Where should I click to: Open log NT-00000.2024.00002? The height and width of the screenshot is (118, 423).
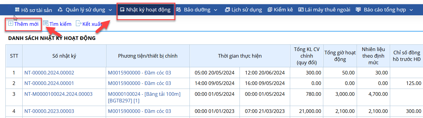coord(49,73)
